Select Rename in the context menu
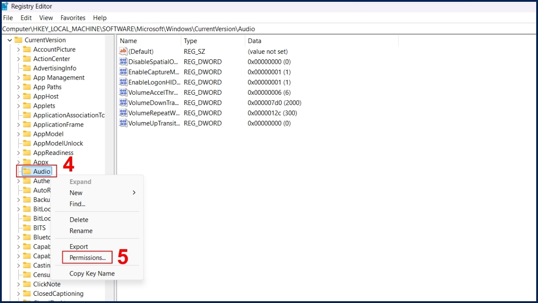This screenshot has height=303, width=538. (x=81, y=230)
